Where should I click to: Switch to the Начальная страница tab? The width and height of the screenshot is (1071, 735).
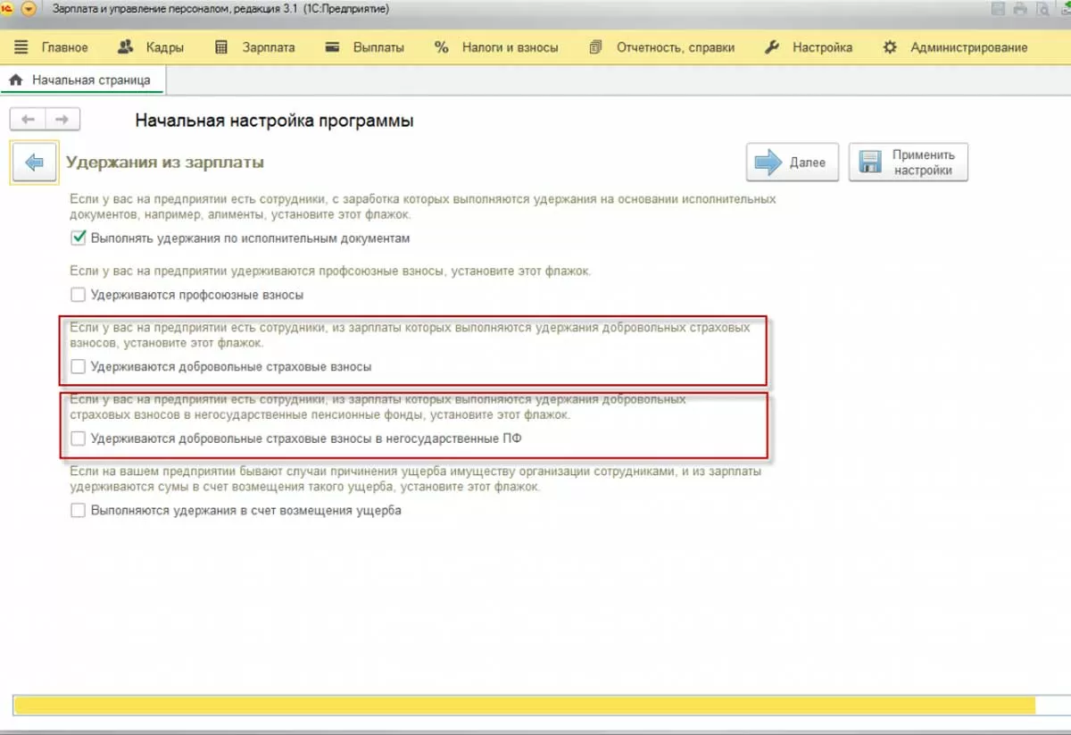coord(82,79)
